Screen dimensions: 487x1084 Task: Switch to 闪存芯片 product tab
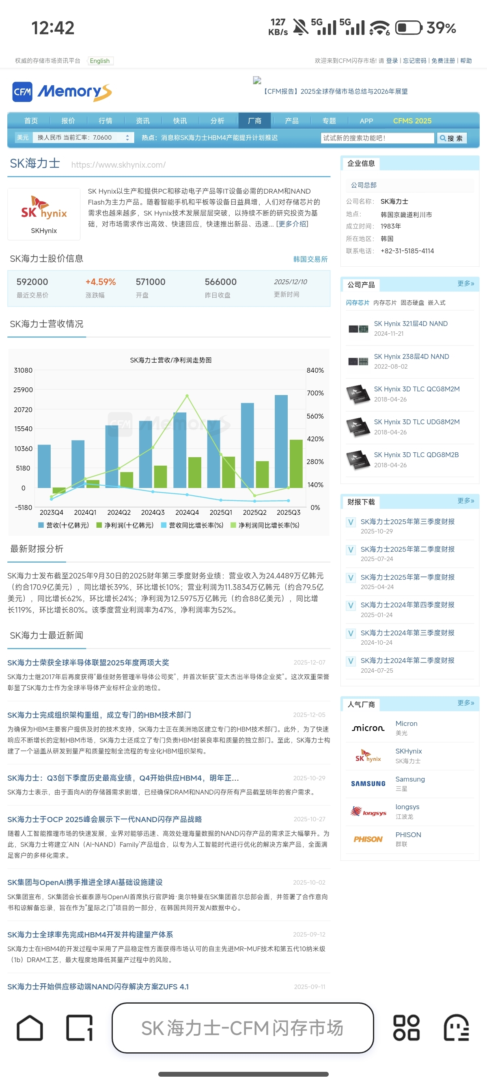(358, 303)
